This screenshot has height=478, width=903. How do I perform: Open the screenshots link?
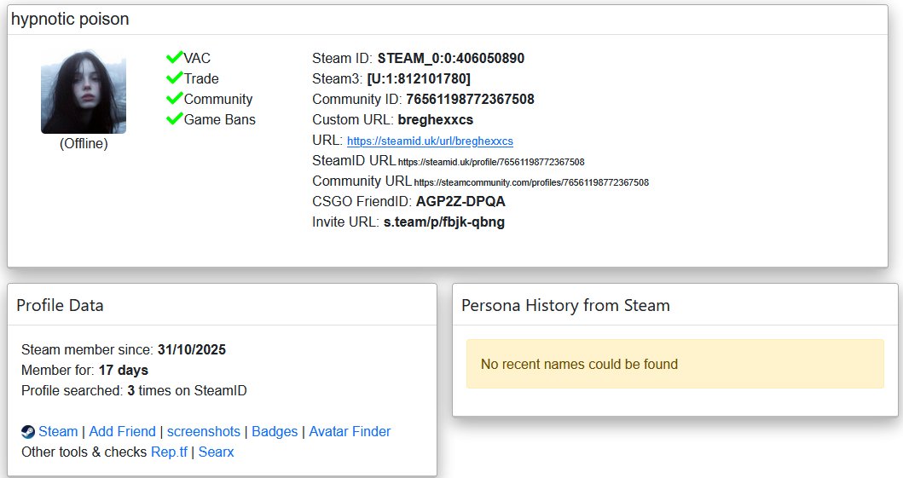[203, 431]
